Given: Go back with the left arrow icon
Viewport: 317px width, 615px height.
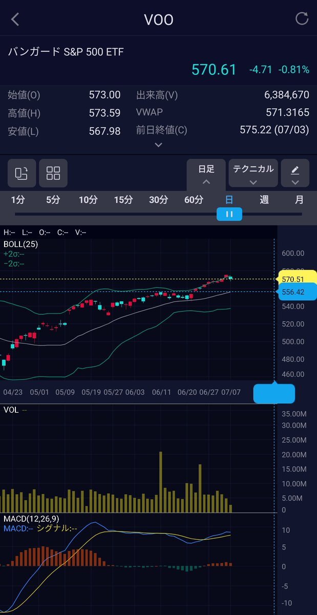Looking at the screenshot, I should coord(15,19).
